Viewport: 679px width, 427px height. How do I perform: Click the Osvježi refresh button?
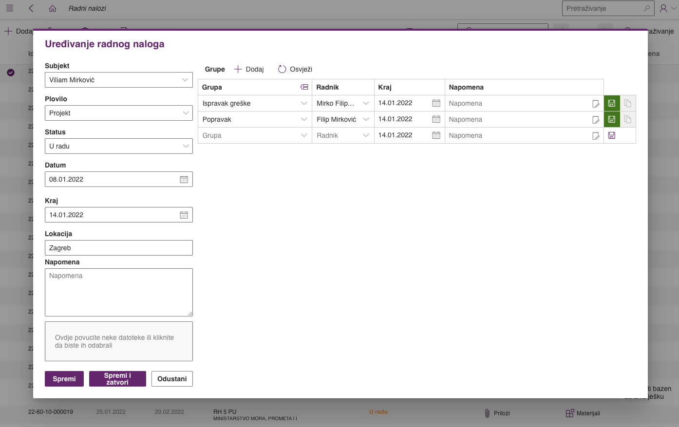(x=295, y=69)
